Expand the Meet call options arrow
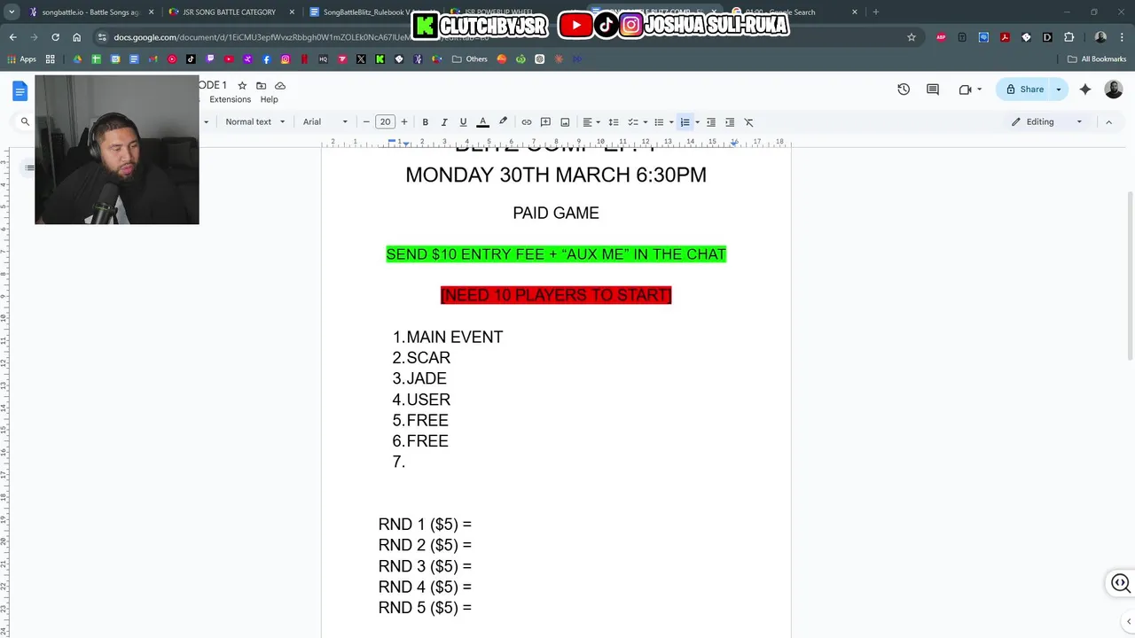 click(979, 89)
